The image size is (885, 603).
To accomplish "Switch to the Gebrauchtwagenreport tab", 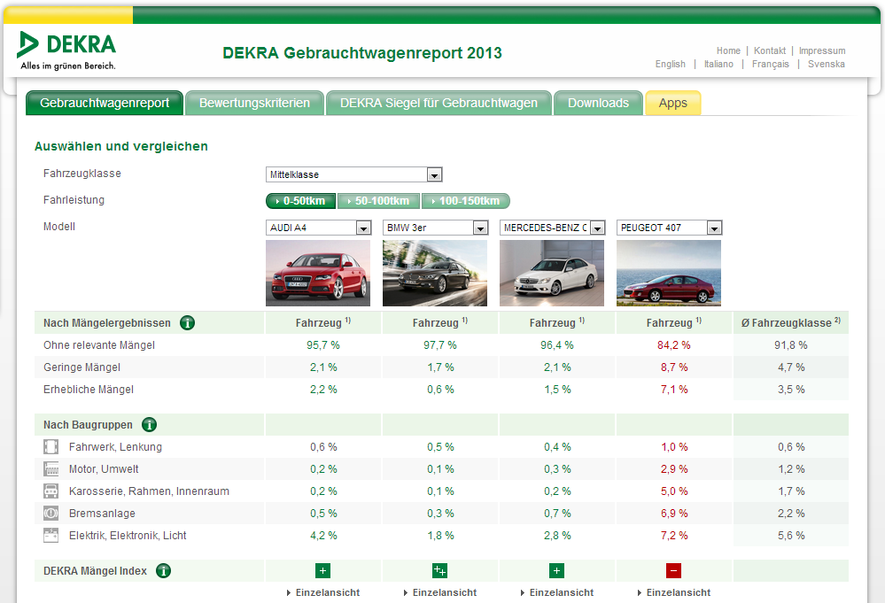I will point(105,104).
